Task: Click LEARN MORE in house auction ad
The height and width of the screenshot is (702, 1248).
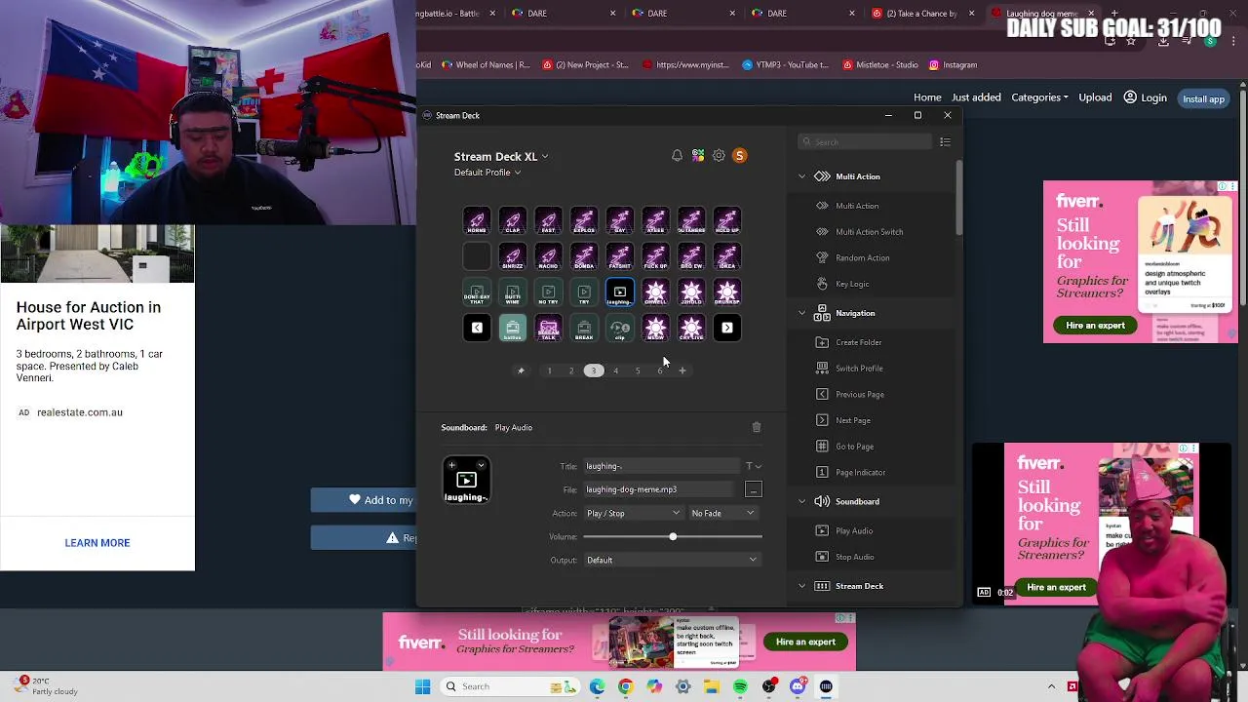Action: click(97, 543)
